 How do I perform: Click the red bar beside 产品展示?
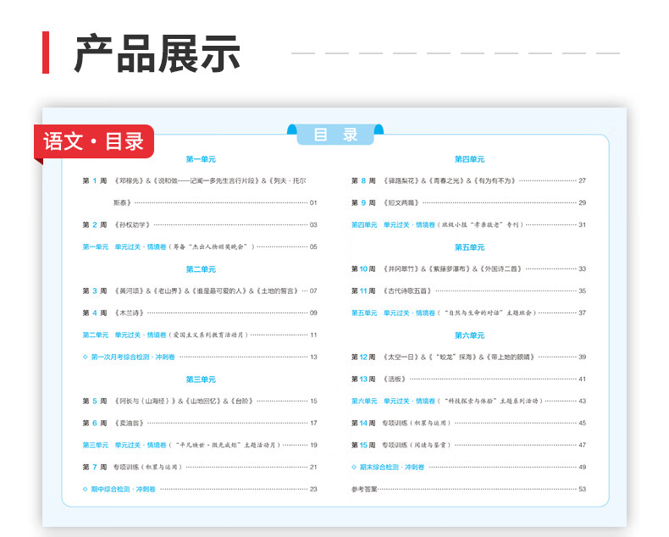46,53
